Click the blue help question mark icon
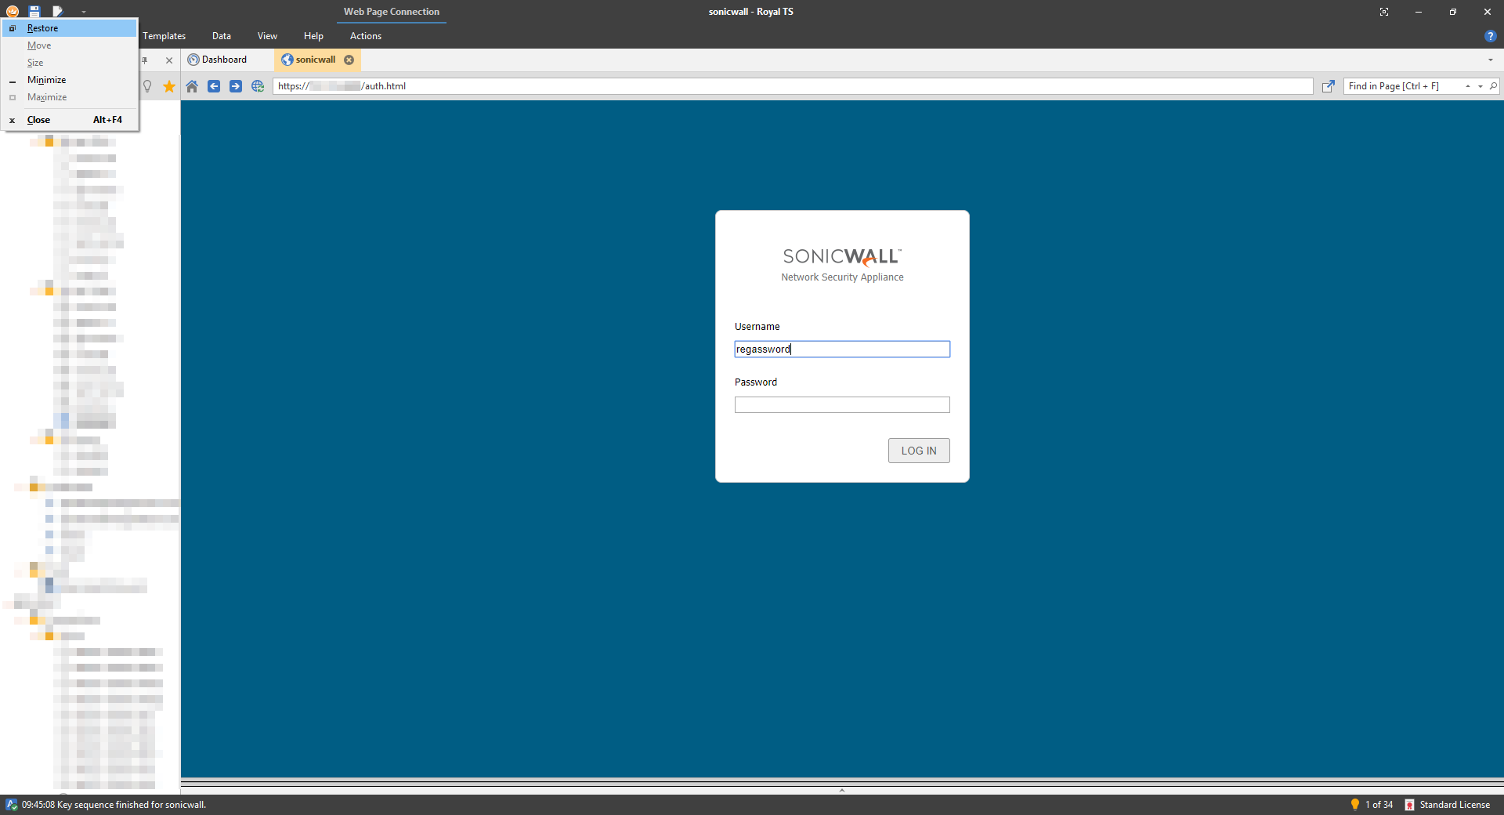Screen dimensions: 1504x815 [x=1490, y=36]
